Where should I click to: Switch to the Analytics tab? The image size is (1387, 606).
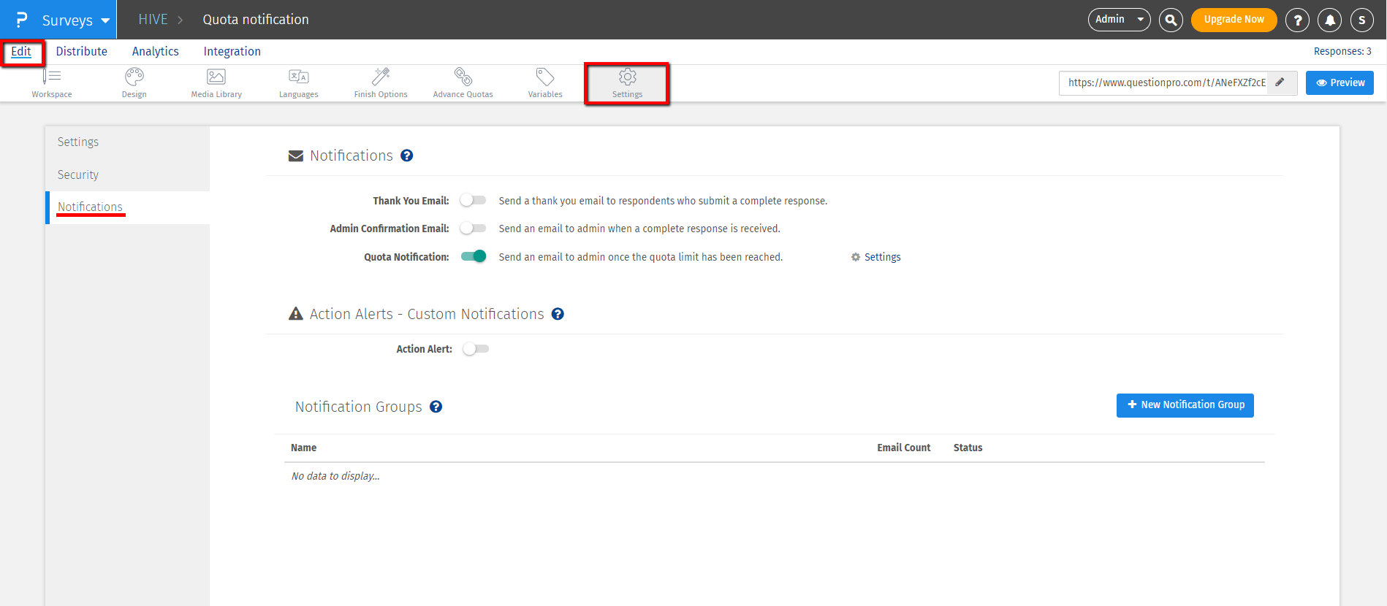[155, 51]
